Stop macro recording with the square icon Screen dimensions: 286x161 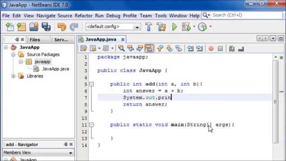coord(220,49)
